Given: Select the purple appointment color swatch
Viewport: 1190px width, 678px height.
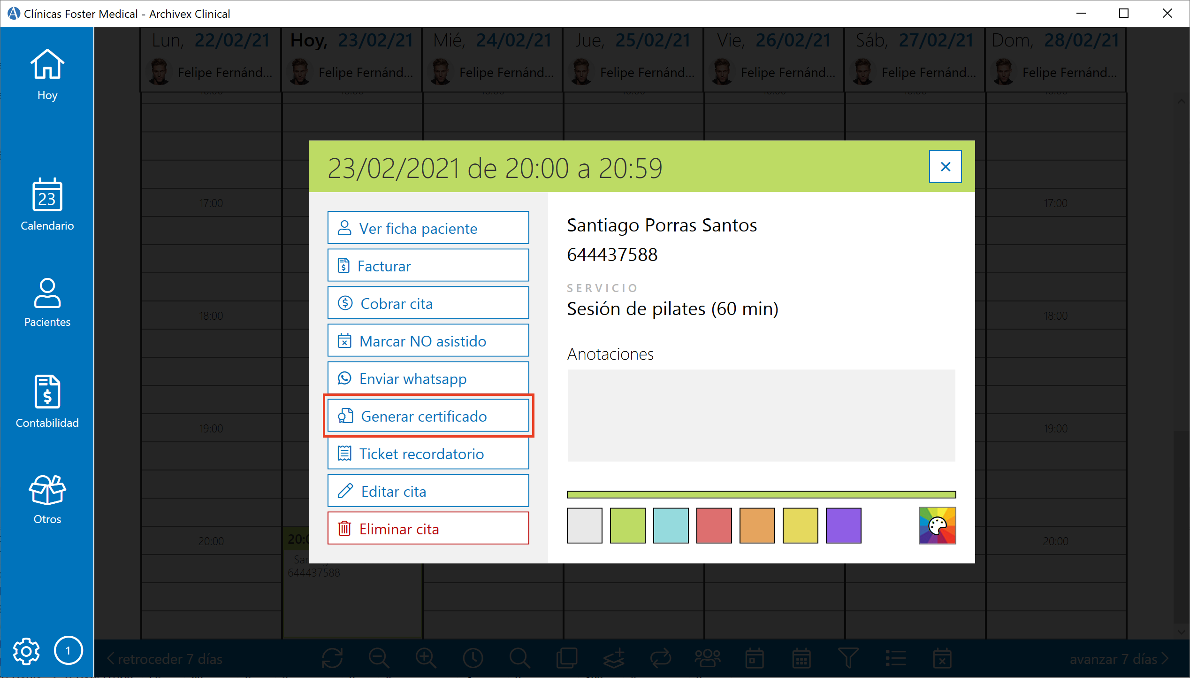Looking at the screenshot, I should [843, 525].
